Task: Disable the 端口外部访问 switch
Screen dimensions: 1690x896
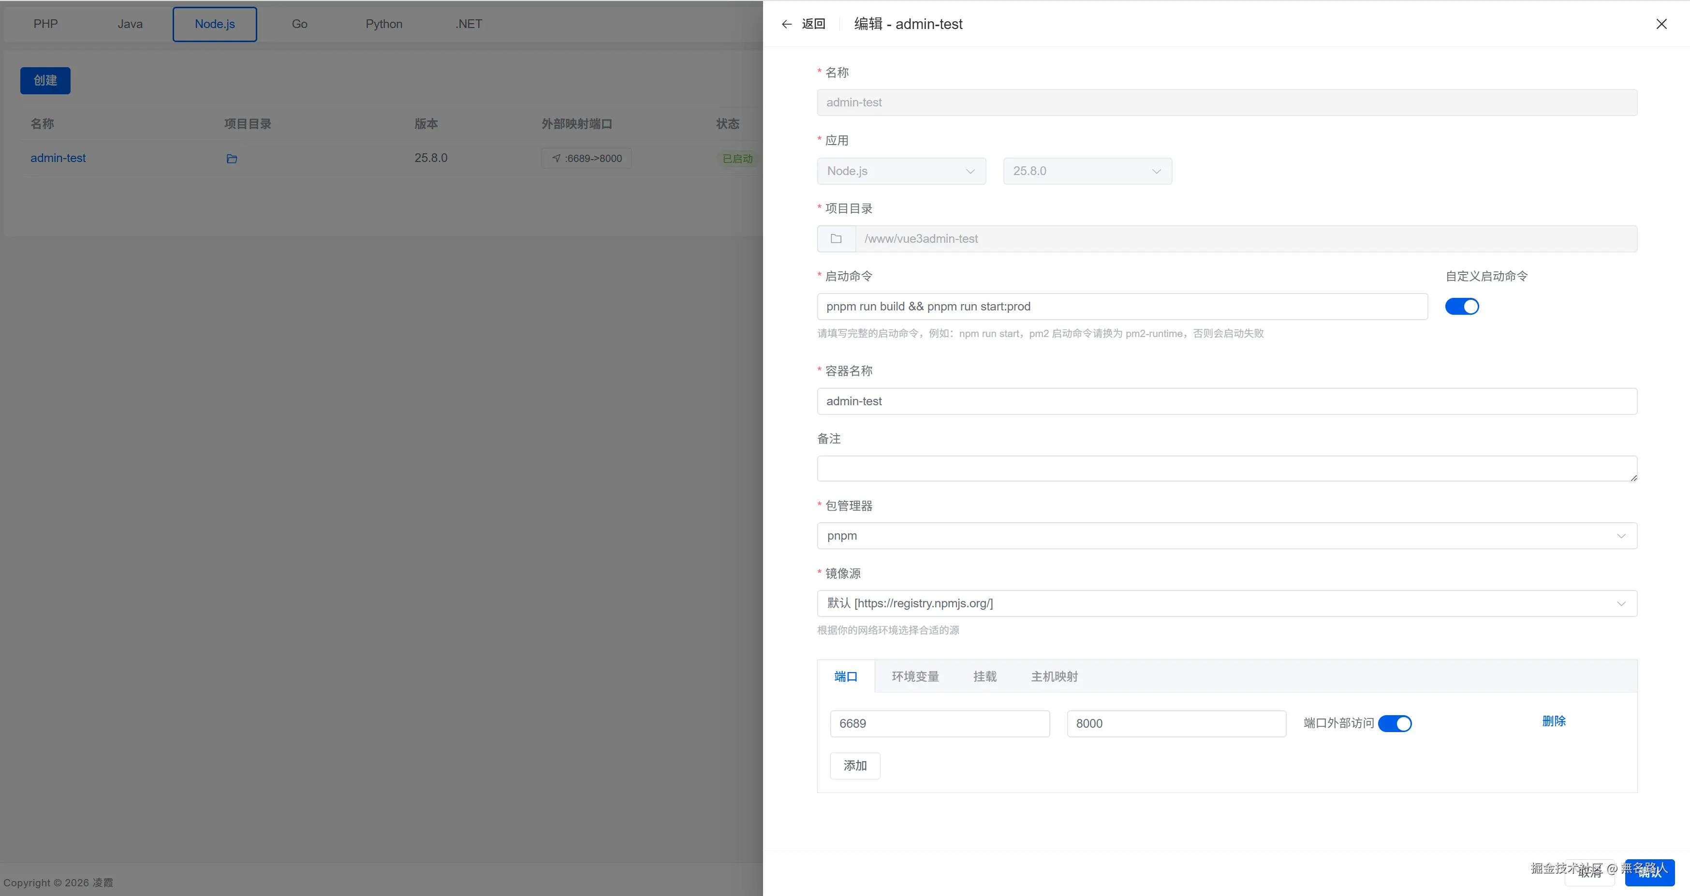Action: click(1395, 723)
